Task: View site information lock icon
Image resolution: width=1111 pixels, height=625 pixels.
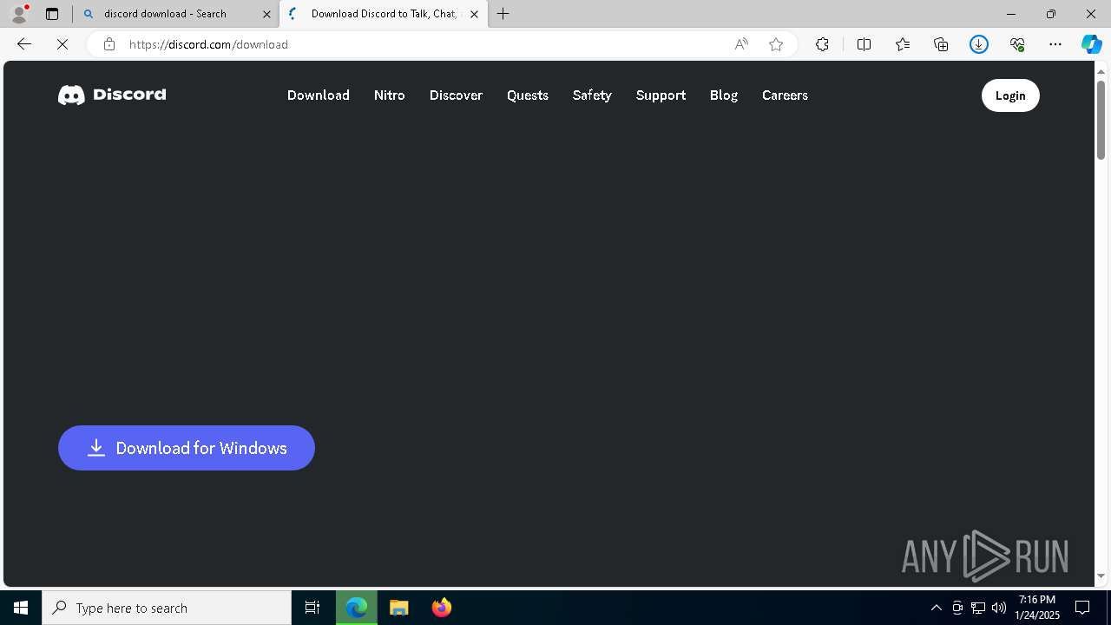Action: (108, 44)
